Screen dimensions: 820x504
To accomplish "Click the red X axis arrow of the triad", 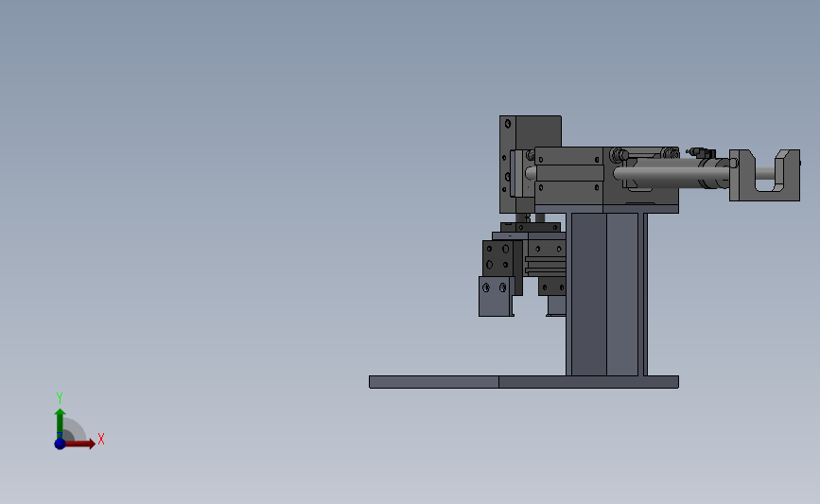I will 80,443.
